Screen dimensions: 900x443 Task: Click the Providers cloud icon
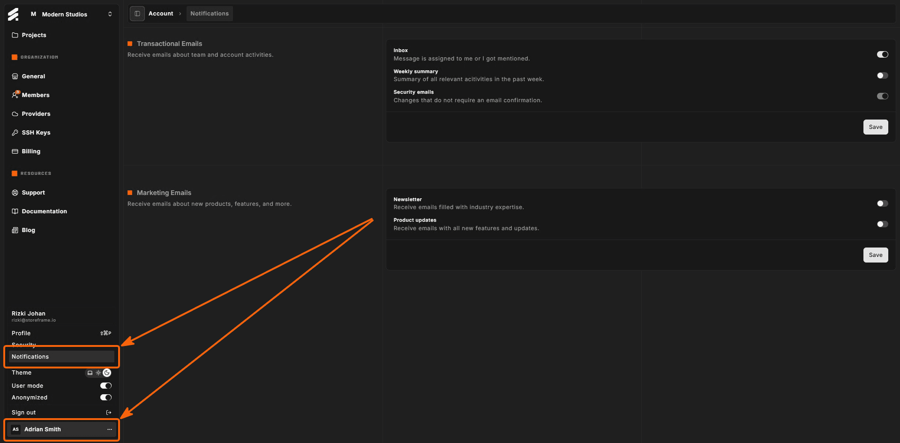coord(15,114)
